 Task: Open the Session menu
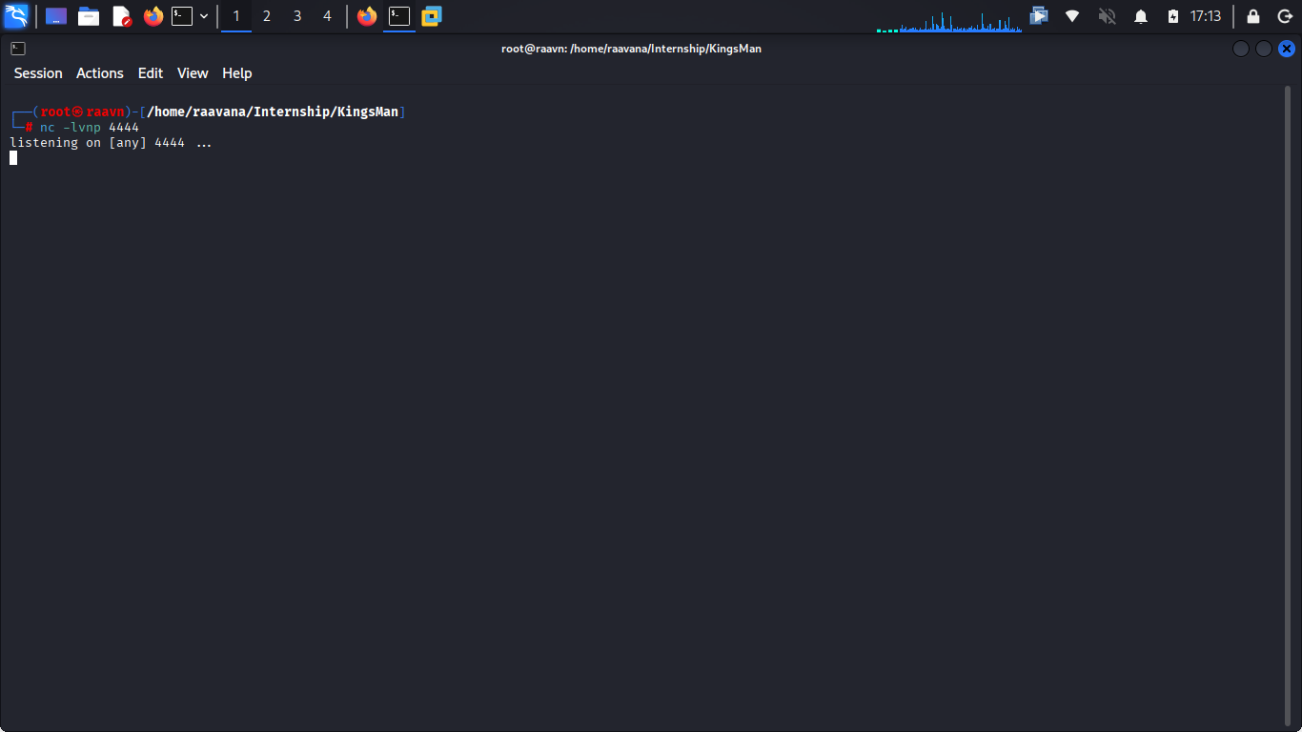(x=38, y=73)
